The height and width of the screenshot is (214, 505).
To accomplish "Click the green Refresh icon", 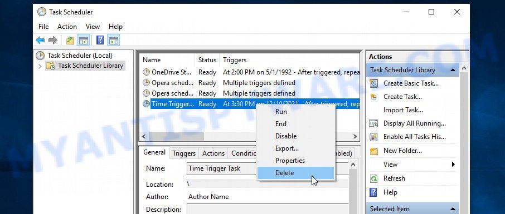I will (x=373, y=178).
